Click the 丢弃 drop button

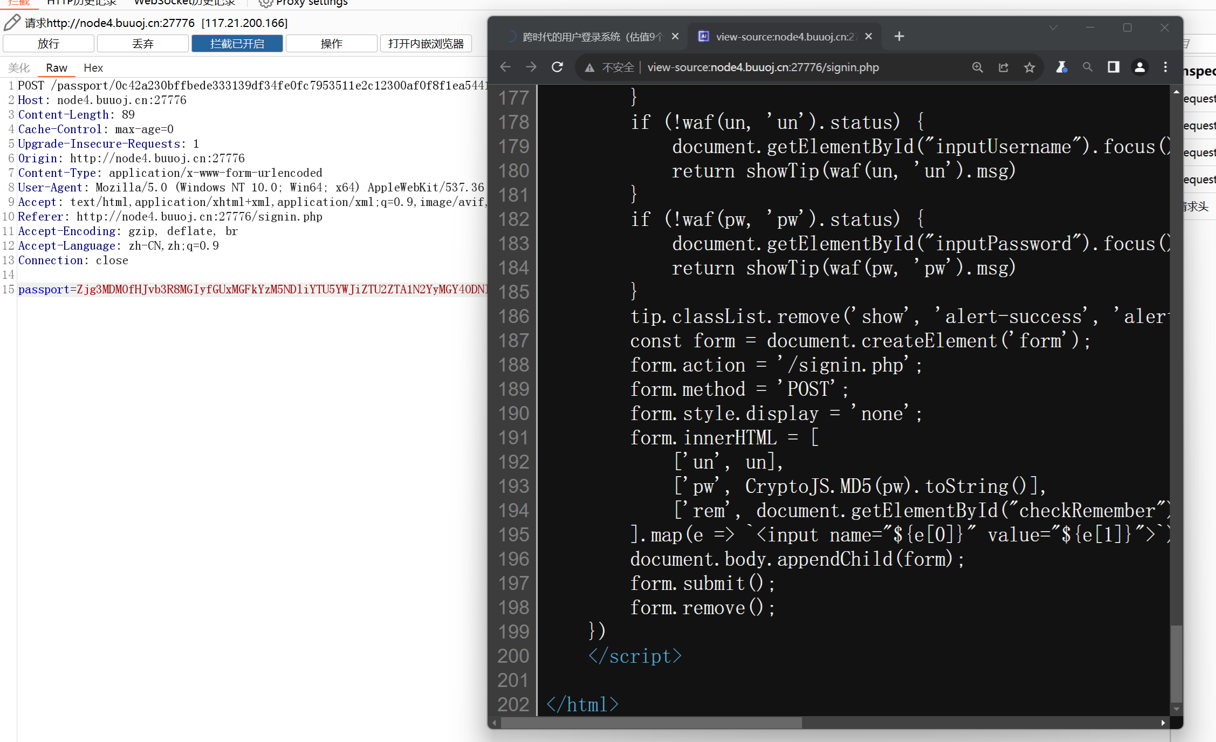click(x=143, y=44)
